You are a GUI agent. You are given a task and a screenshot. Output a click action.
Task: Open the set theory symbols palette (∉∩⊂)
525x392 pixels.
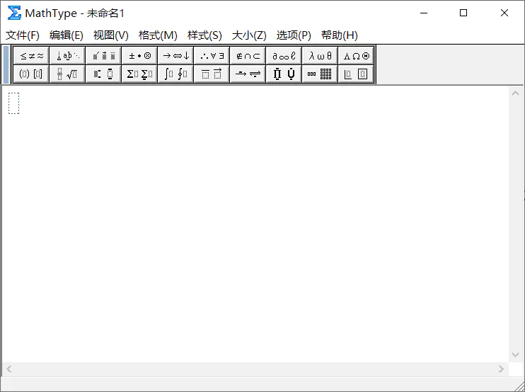click(x=248, y=56)
